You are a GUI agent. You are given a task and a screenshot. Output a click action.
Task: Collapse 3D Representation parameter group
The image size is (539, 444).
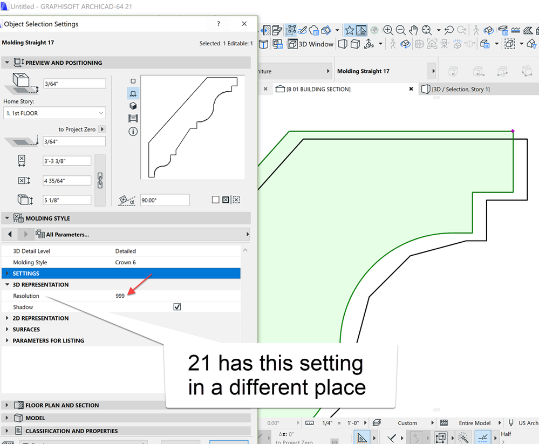[x=7, y=284]
